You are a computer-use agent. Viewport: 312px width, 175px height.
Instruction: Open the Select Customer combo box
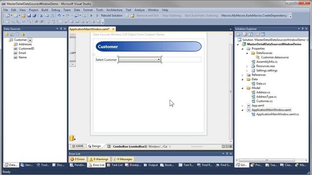tap(140, 59)
